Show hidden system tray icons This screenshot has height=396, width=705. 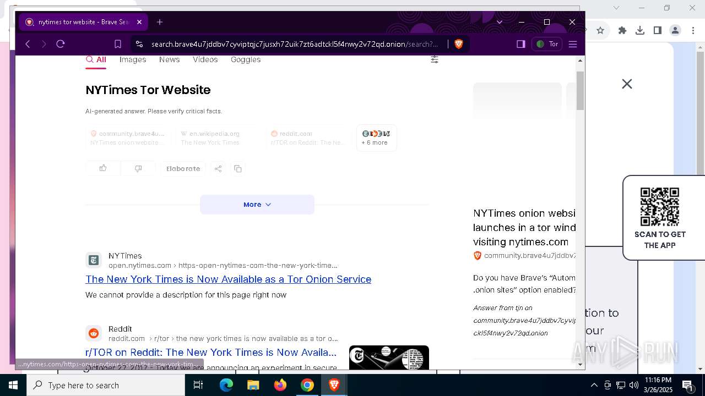click(x=594, y=385)
